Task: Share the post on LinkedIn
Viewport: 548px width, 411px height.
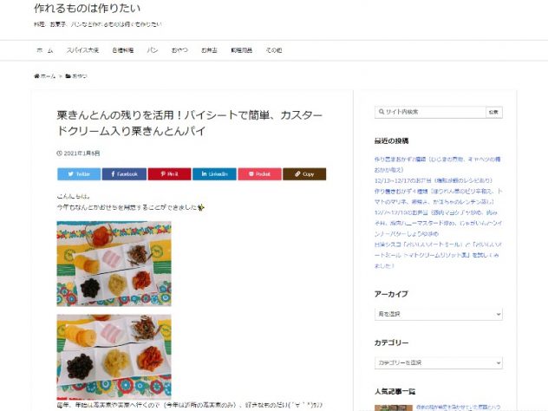Action: tap(214, 174)
